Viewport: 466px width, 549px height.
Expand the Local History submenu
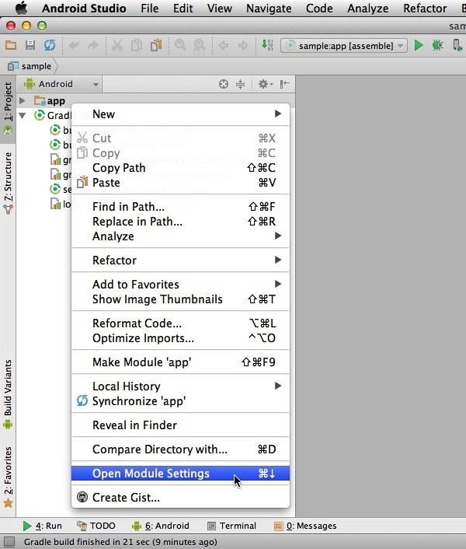[180, 386]
